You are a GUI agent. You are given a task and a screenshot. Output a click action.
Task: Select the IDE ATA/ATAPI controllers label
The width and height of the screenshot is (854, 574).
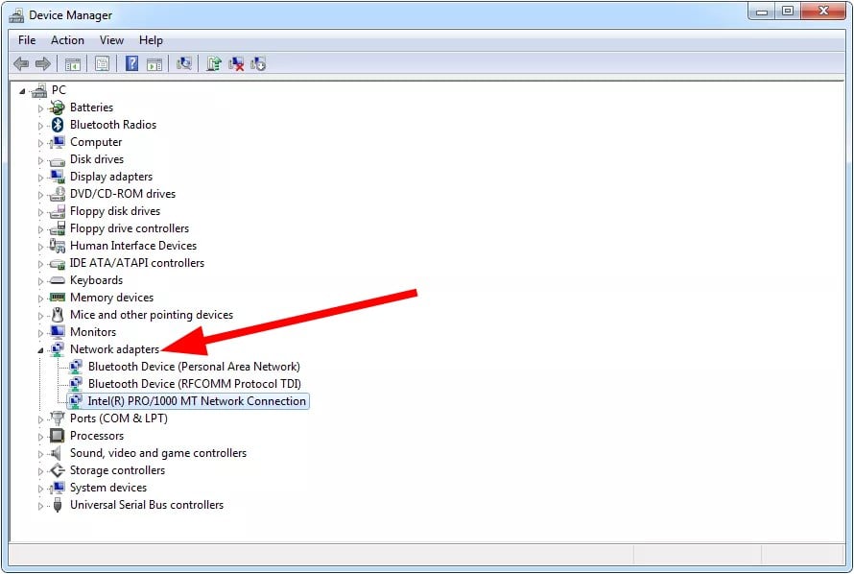(136, 263)
